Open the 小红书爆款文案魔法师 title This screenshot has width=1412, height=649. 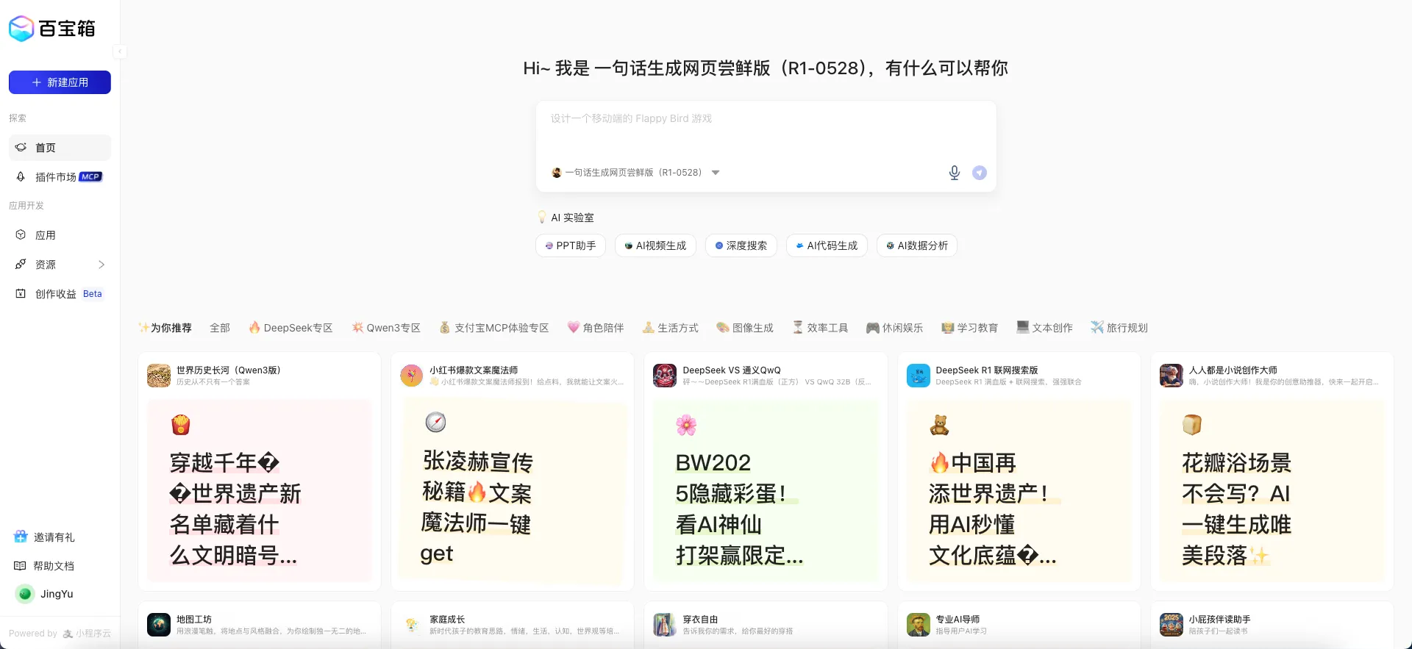click(x=474, y=370)
